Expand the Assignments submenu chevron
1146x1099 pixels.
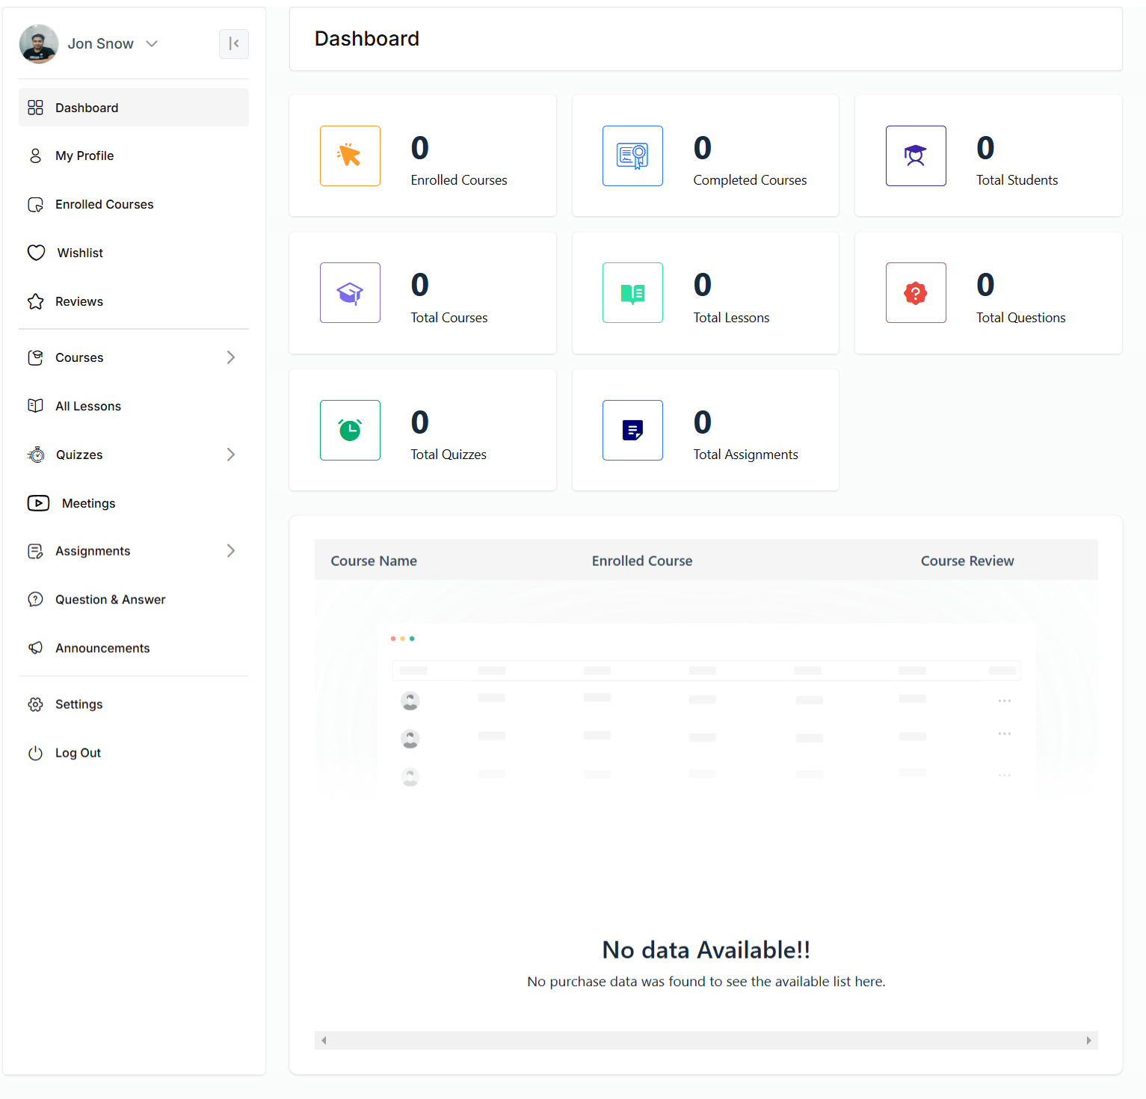(231, 551)
